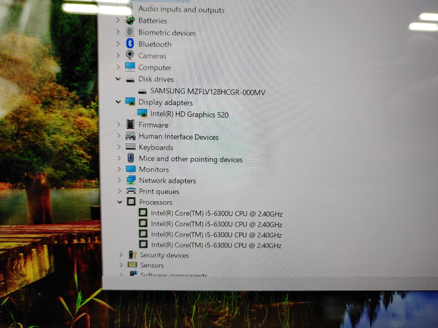Click the Display adapters category icon
Viewport: 438px width, 328px height.
tap(130, 102)
